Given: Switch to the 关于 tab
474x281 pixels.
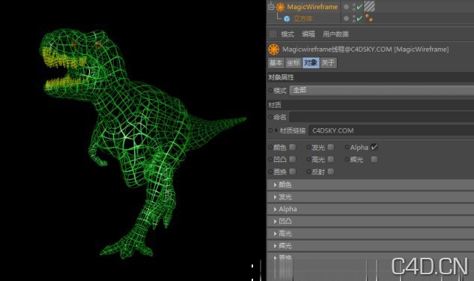Looking at the screenshot, I should (x=328, y=63).
